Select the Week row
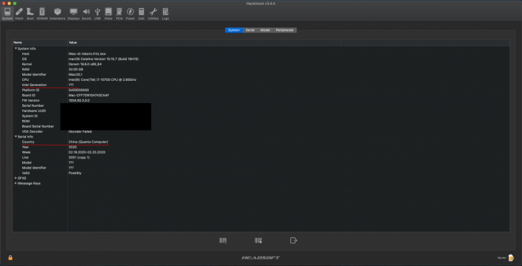 coord(261,153)
